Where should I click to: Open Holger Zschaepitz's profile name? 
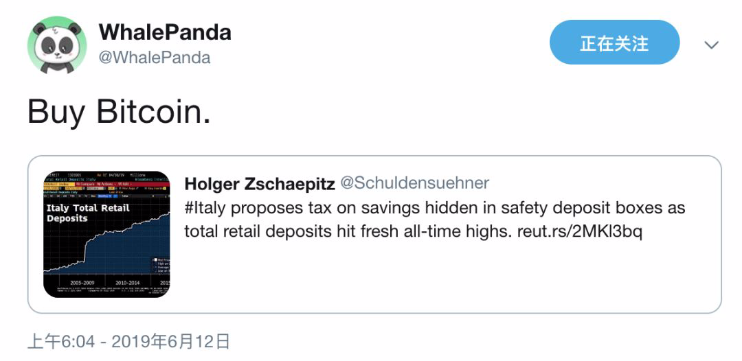tap(260, 183)
